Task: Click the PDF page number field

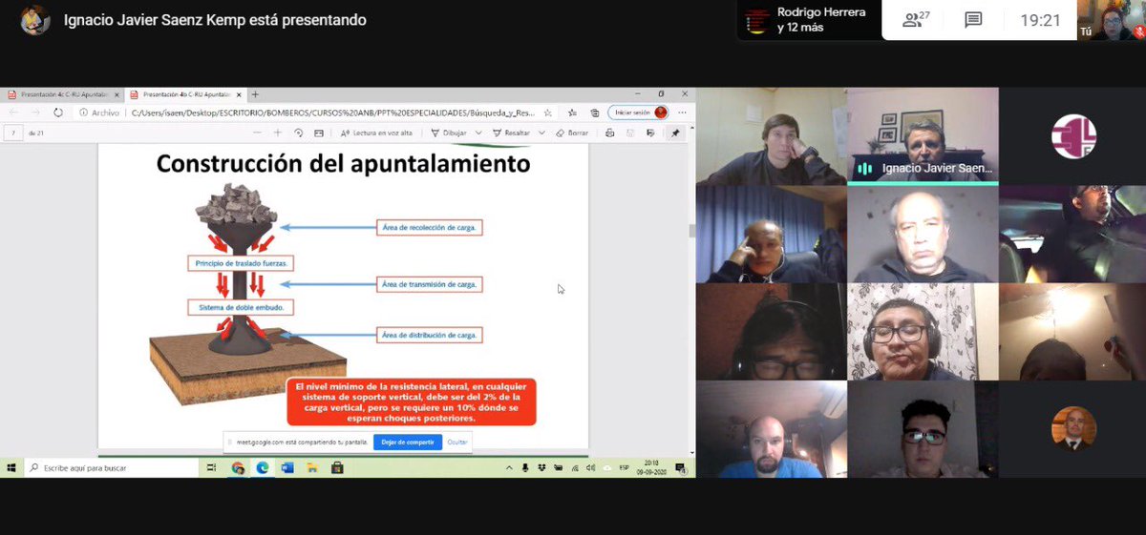Action: pyautogui.click(x=13, y=134)
